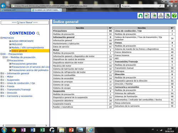This screenshot has width=178, height=133.
Task: Open Precauciones generales page
Action: coord(24,64)
